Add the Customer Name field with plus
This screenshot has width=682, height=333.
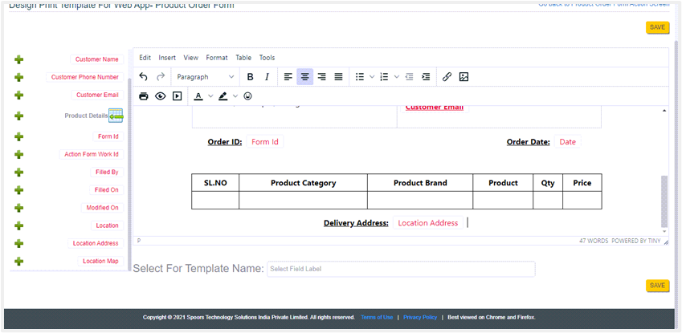tap(19, 59)
